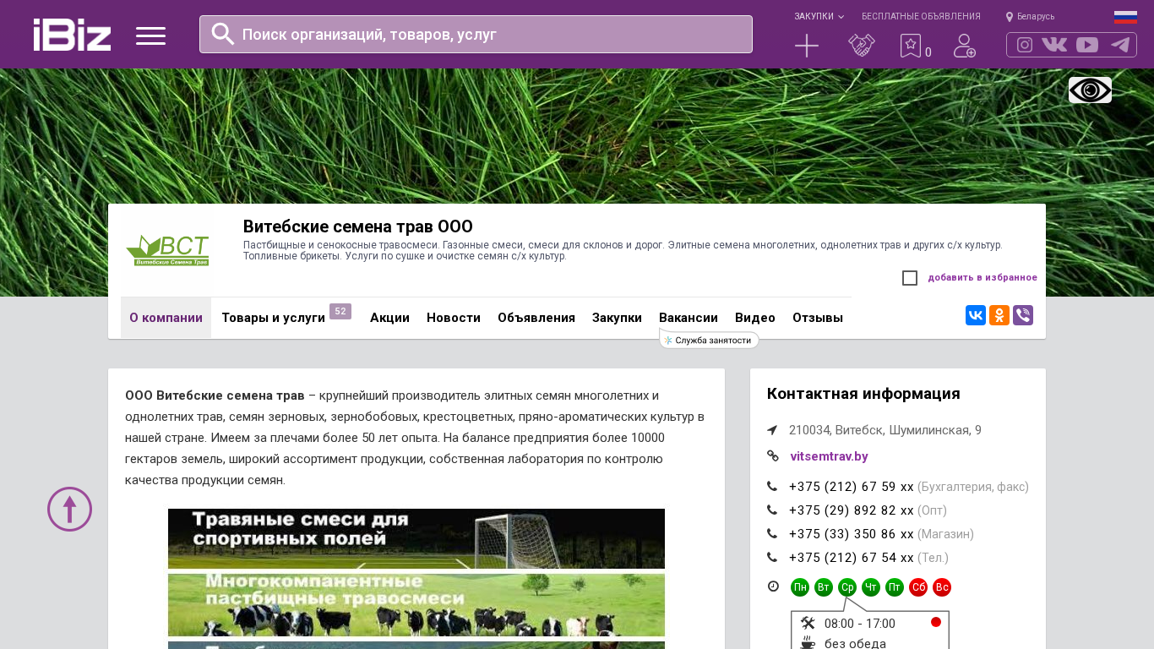Screen dimensions: 1154x649
Task: Open the hamburger menu icon
Action: (x=150, y=35)
